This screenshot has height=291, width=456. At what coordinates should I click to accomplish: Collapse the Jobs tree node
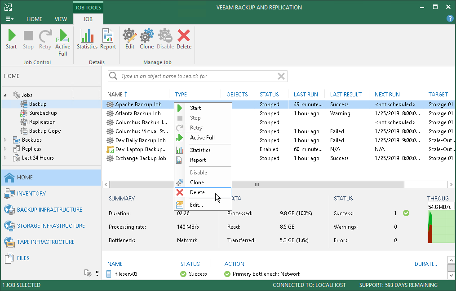[x=5, y=95]
